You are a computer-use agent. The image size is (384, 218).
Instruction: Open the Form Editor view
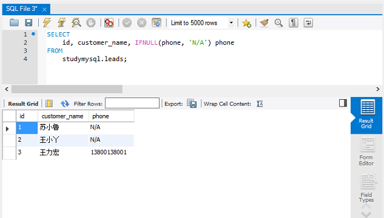pos(366,151)
